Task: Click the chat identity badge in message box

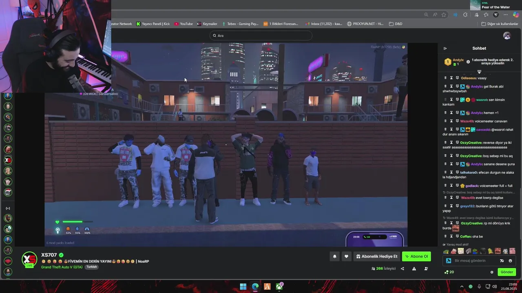Action: 449,261
